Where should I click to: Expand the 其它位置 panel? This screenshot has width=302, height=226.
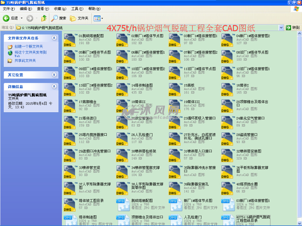[54, 75]
